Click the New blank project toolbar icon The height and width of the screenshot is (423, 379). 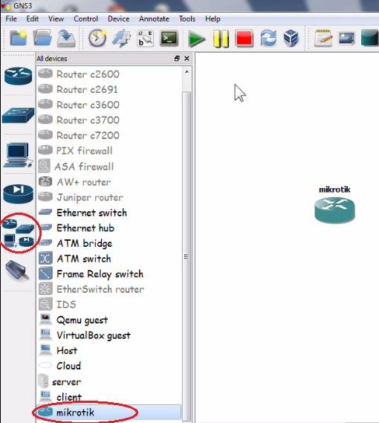[x=19, y=39]
